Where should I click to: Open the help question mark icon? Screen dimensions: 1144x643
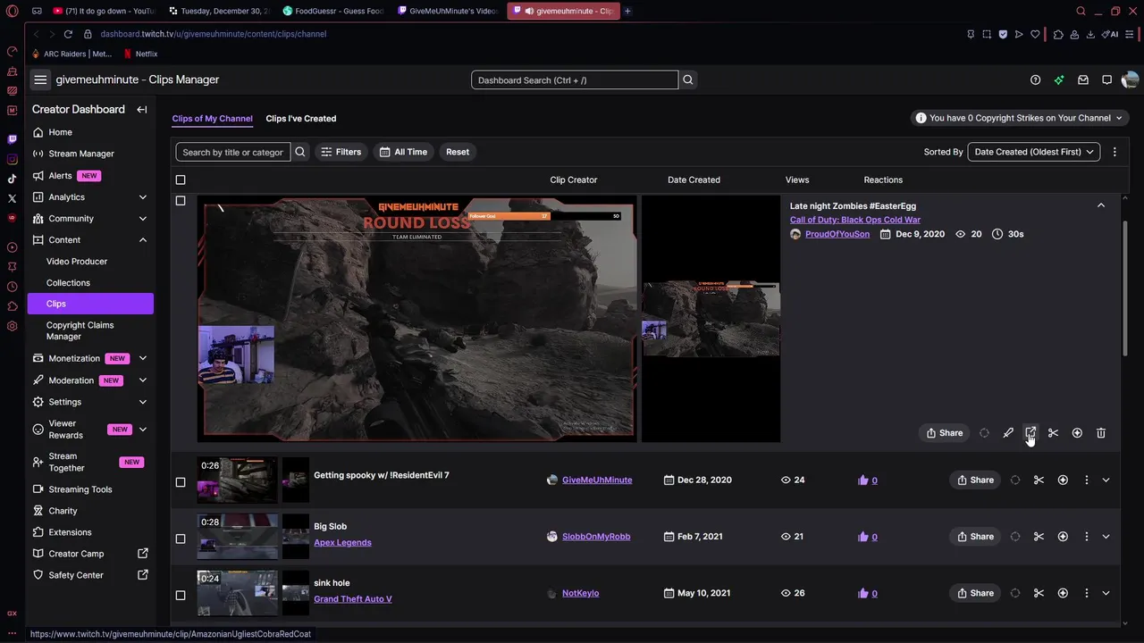[x=1035, y=79]
